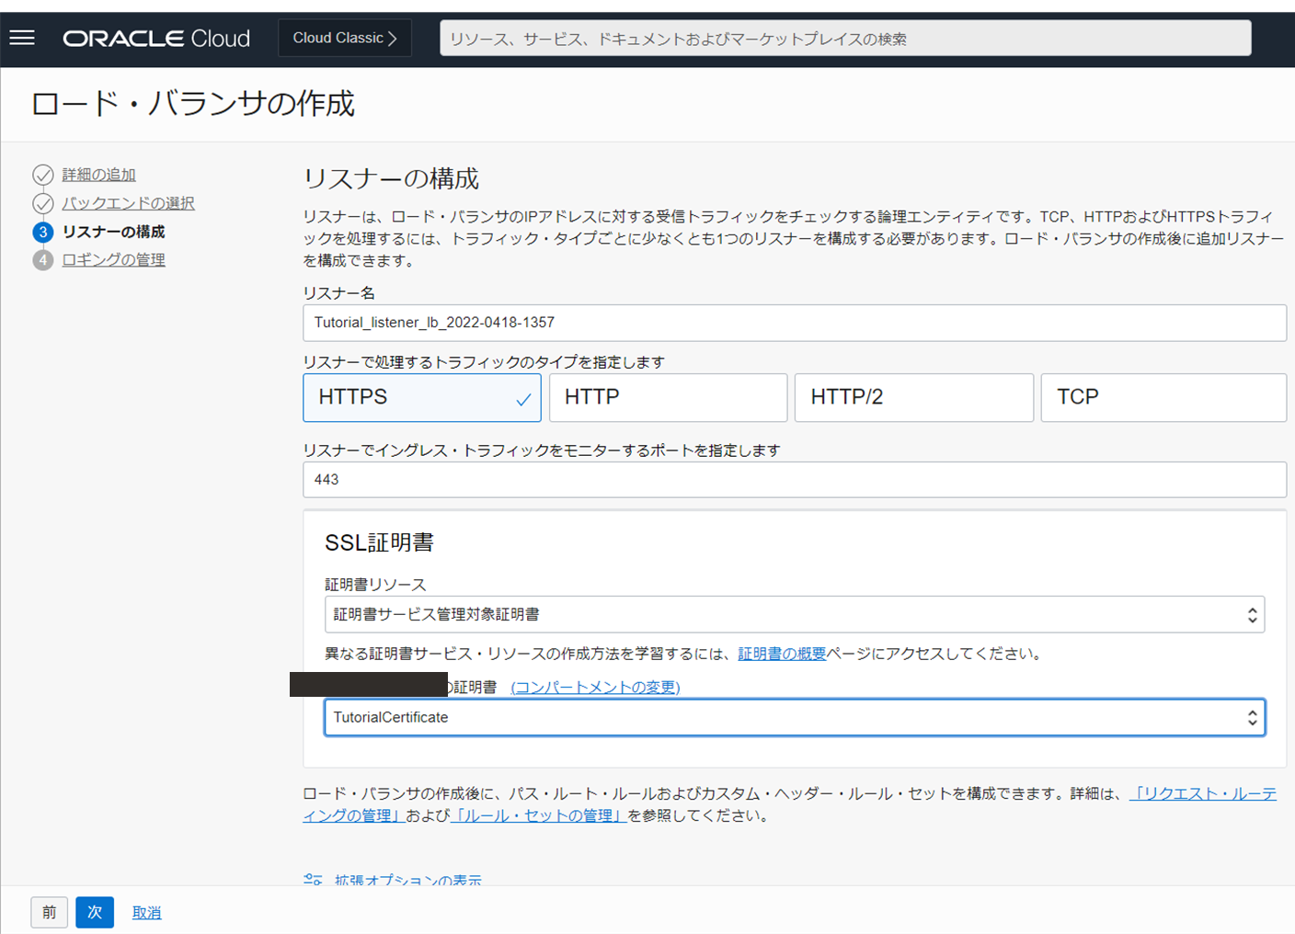The width and height of the screenshot is (1295, 934).
Task: Open the Cloud Classic switcher
Action: [345, 38]
